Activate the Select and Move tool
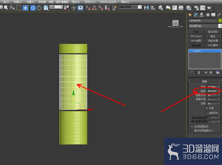The width and height of the screenshot is (222, 165). (33, 8)
